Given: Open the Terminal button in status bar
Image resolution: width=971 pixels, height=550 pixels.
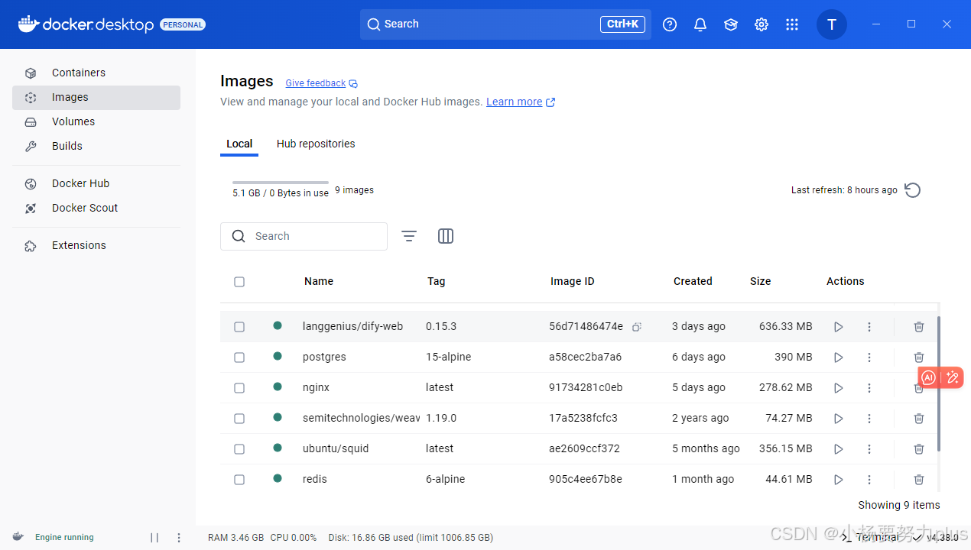Looking at the screenshot, I should coord(871,537).
